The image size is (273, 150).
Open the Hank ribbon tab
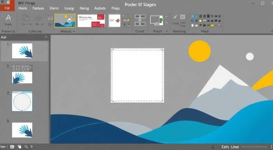click(23, 8)
